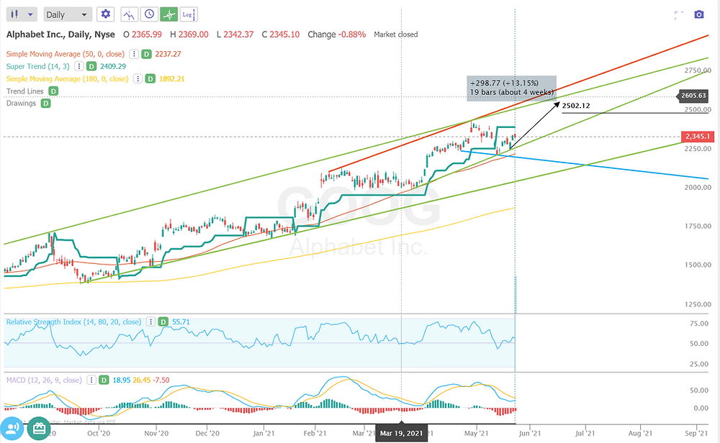
Task: Click the SMA 50 value 2237.27
Action: tap(168, 54)
